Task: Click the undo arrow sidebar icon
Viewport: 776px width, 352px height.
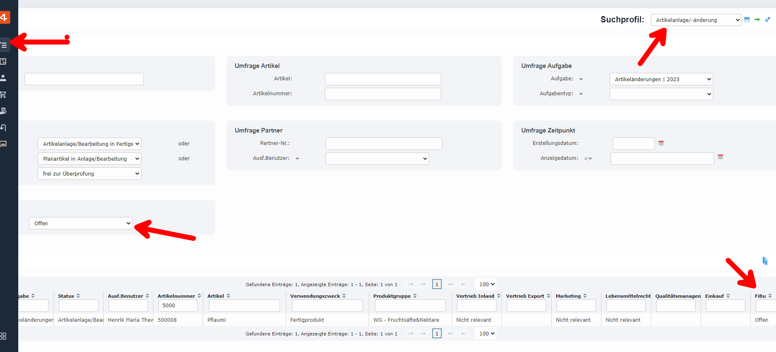Action: tap(3, 128)
